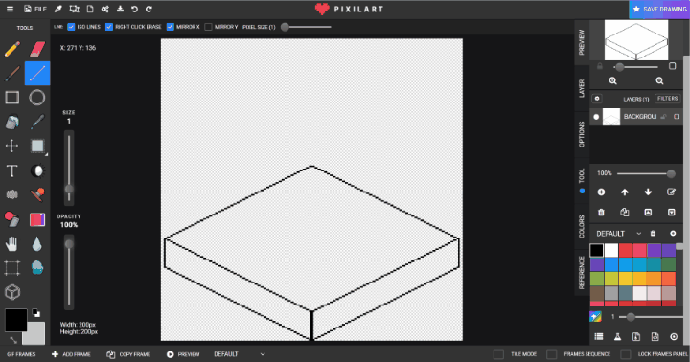Select the Brush tool
Viewport: 690px width, 362px height.
pyautogui.click(x=12, y=74)
